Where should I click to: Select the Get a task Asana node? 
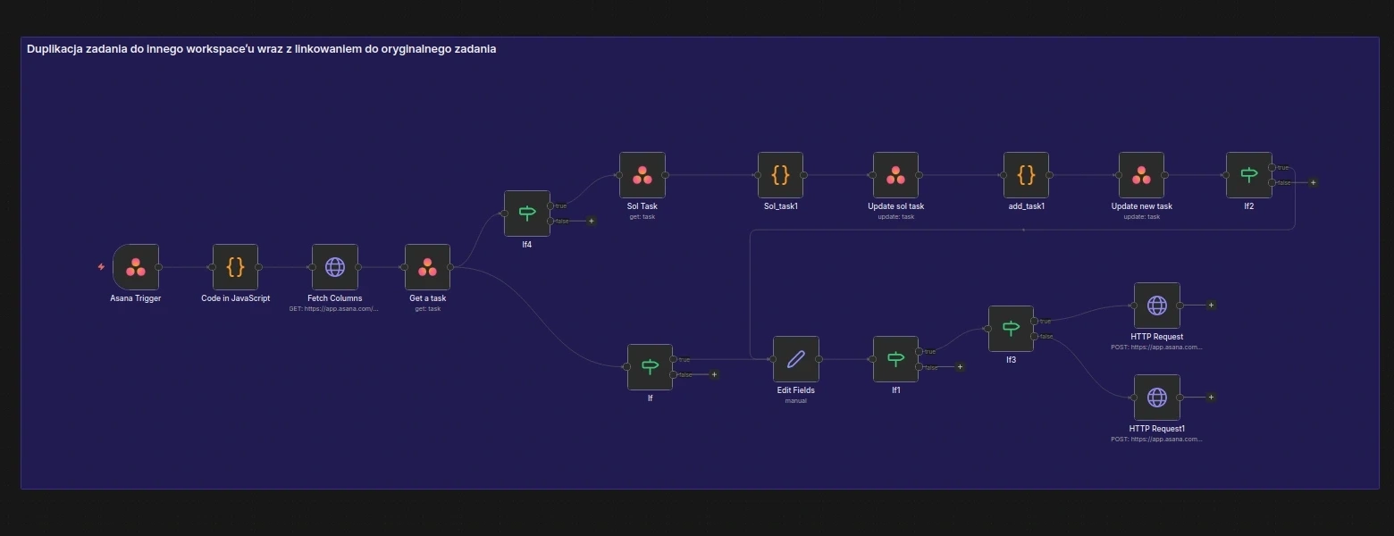coord(427,266)
